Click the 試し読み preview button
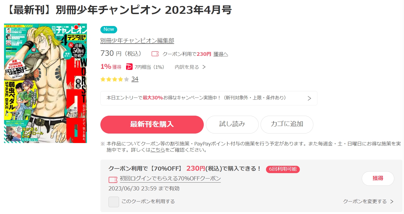This screenshot has height=214, width=404. pos(232,124)
